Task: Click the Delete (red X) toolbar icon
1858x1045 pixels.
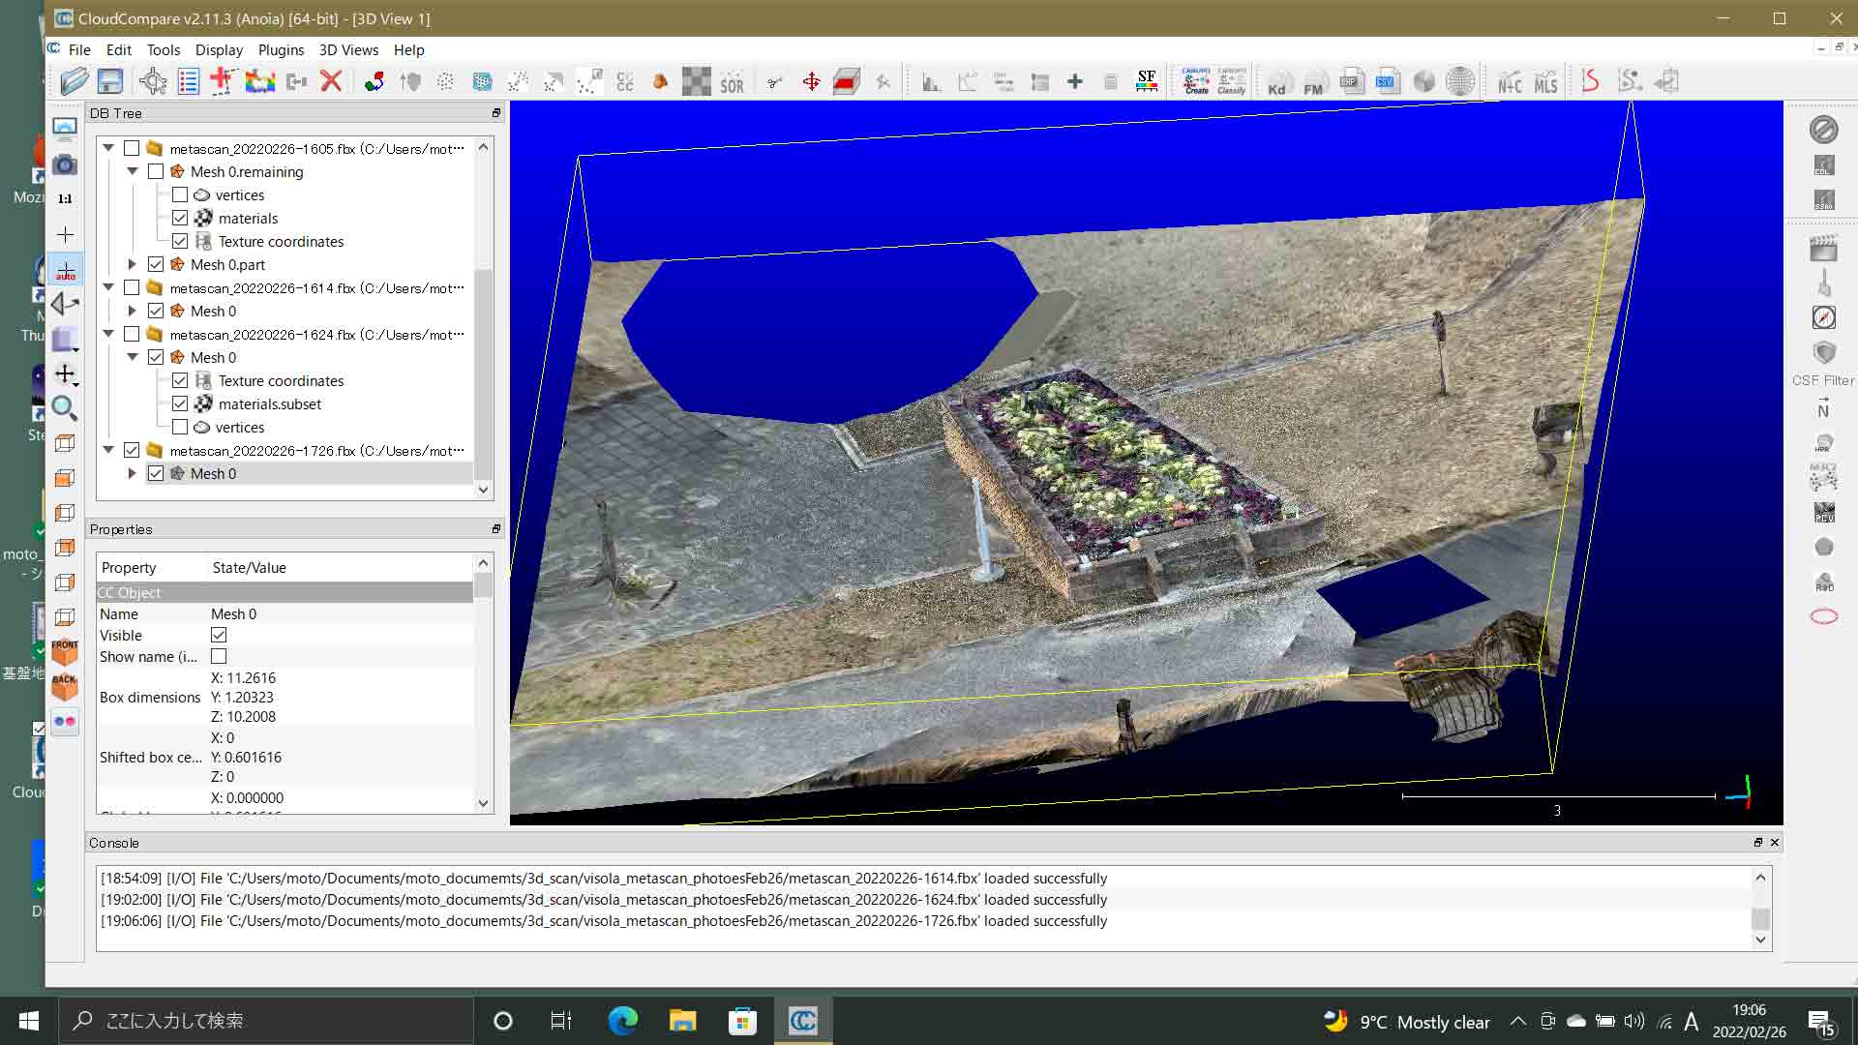Action: pyautogui.click(x=331, y=81)
